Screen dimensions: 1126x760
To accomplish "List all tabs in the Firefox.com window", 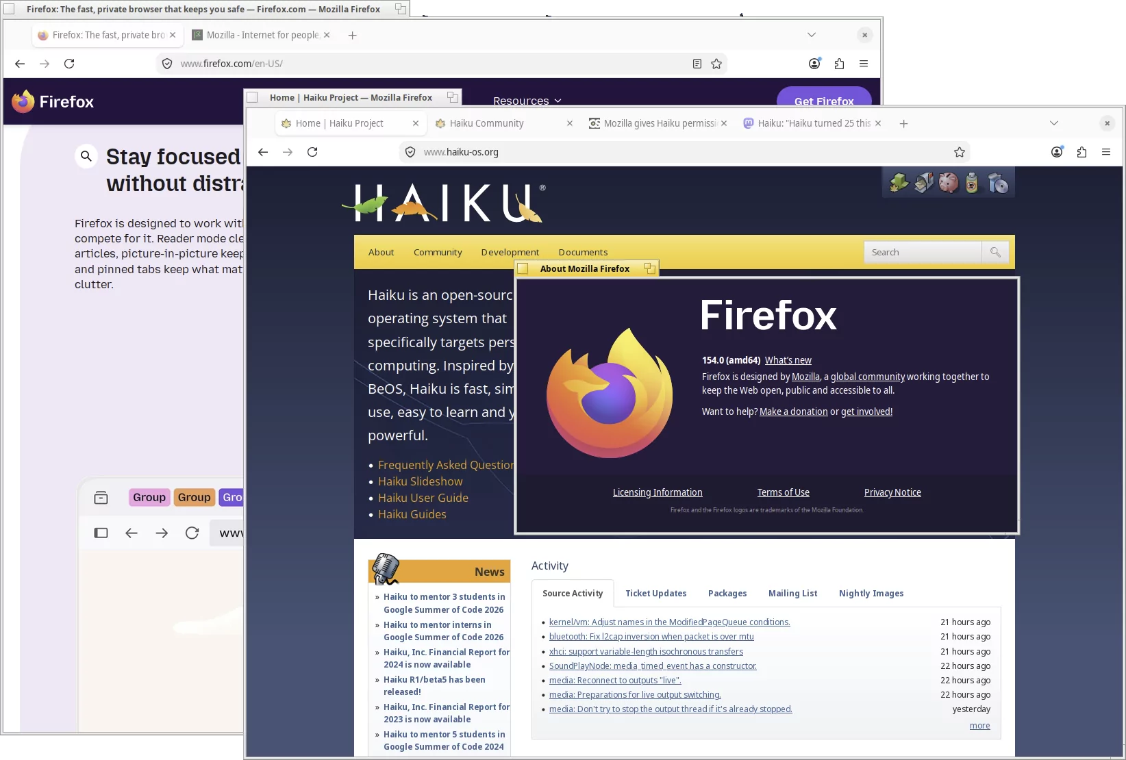I will (812, 35).
